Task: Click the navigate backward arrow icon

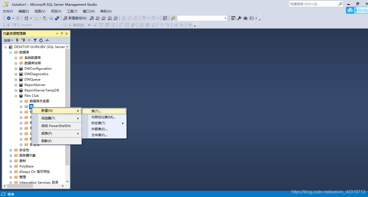Action: pos(9,18)
